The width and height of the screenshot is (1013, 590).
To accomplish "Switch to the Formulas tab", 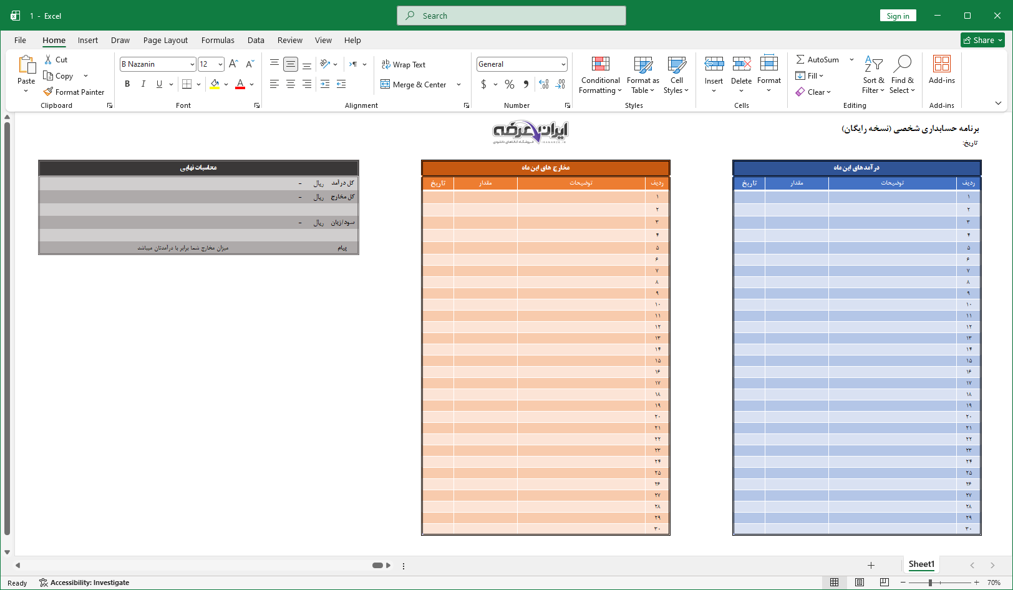I will 218,41.
